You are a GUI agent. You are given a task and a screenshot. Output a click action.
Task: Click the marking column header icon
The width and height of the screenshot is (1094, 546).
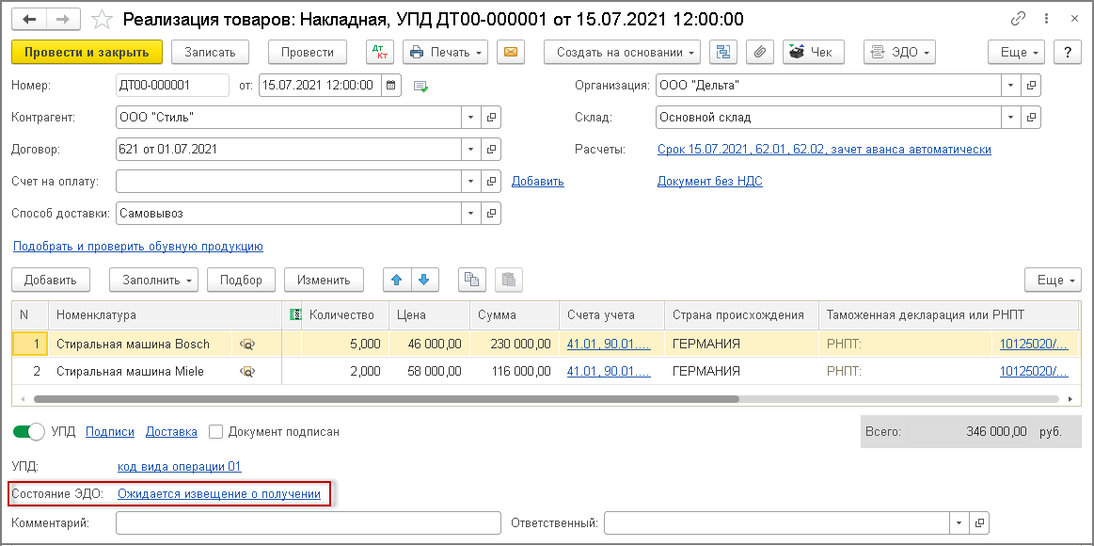click(293, 315)
